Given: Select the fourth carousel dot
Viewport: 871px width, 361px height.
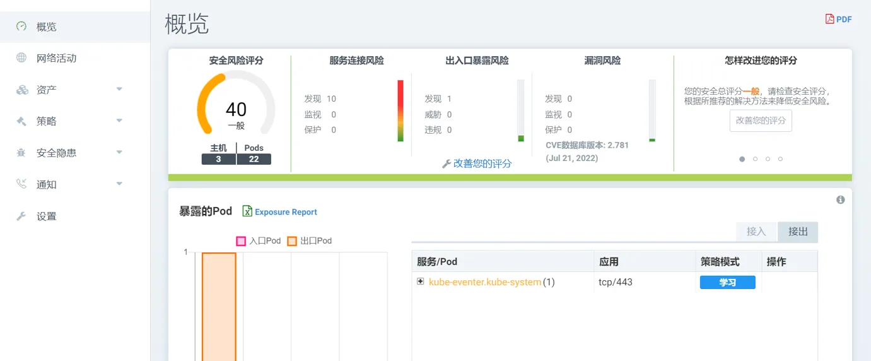Looking at the screenshot, I should (780, 159).
